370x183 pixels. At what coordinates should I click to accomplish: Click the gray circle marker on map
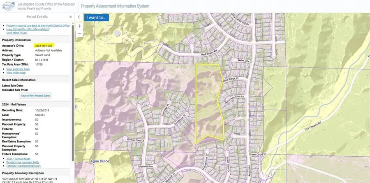pyautogui.click(x=117, y=33)
